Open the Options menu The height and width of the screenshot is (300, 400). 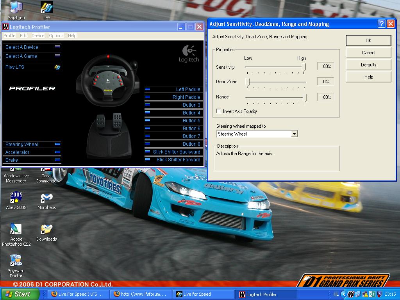click(x=56, y=36)
